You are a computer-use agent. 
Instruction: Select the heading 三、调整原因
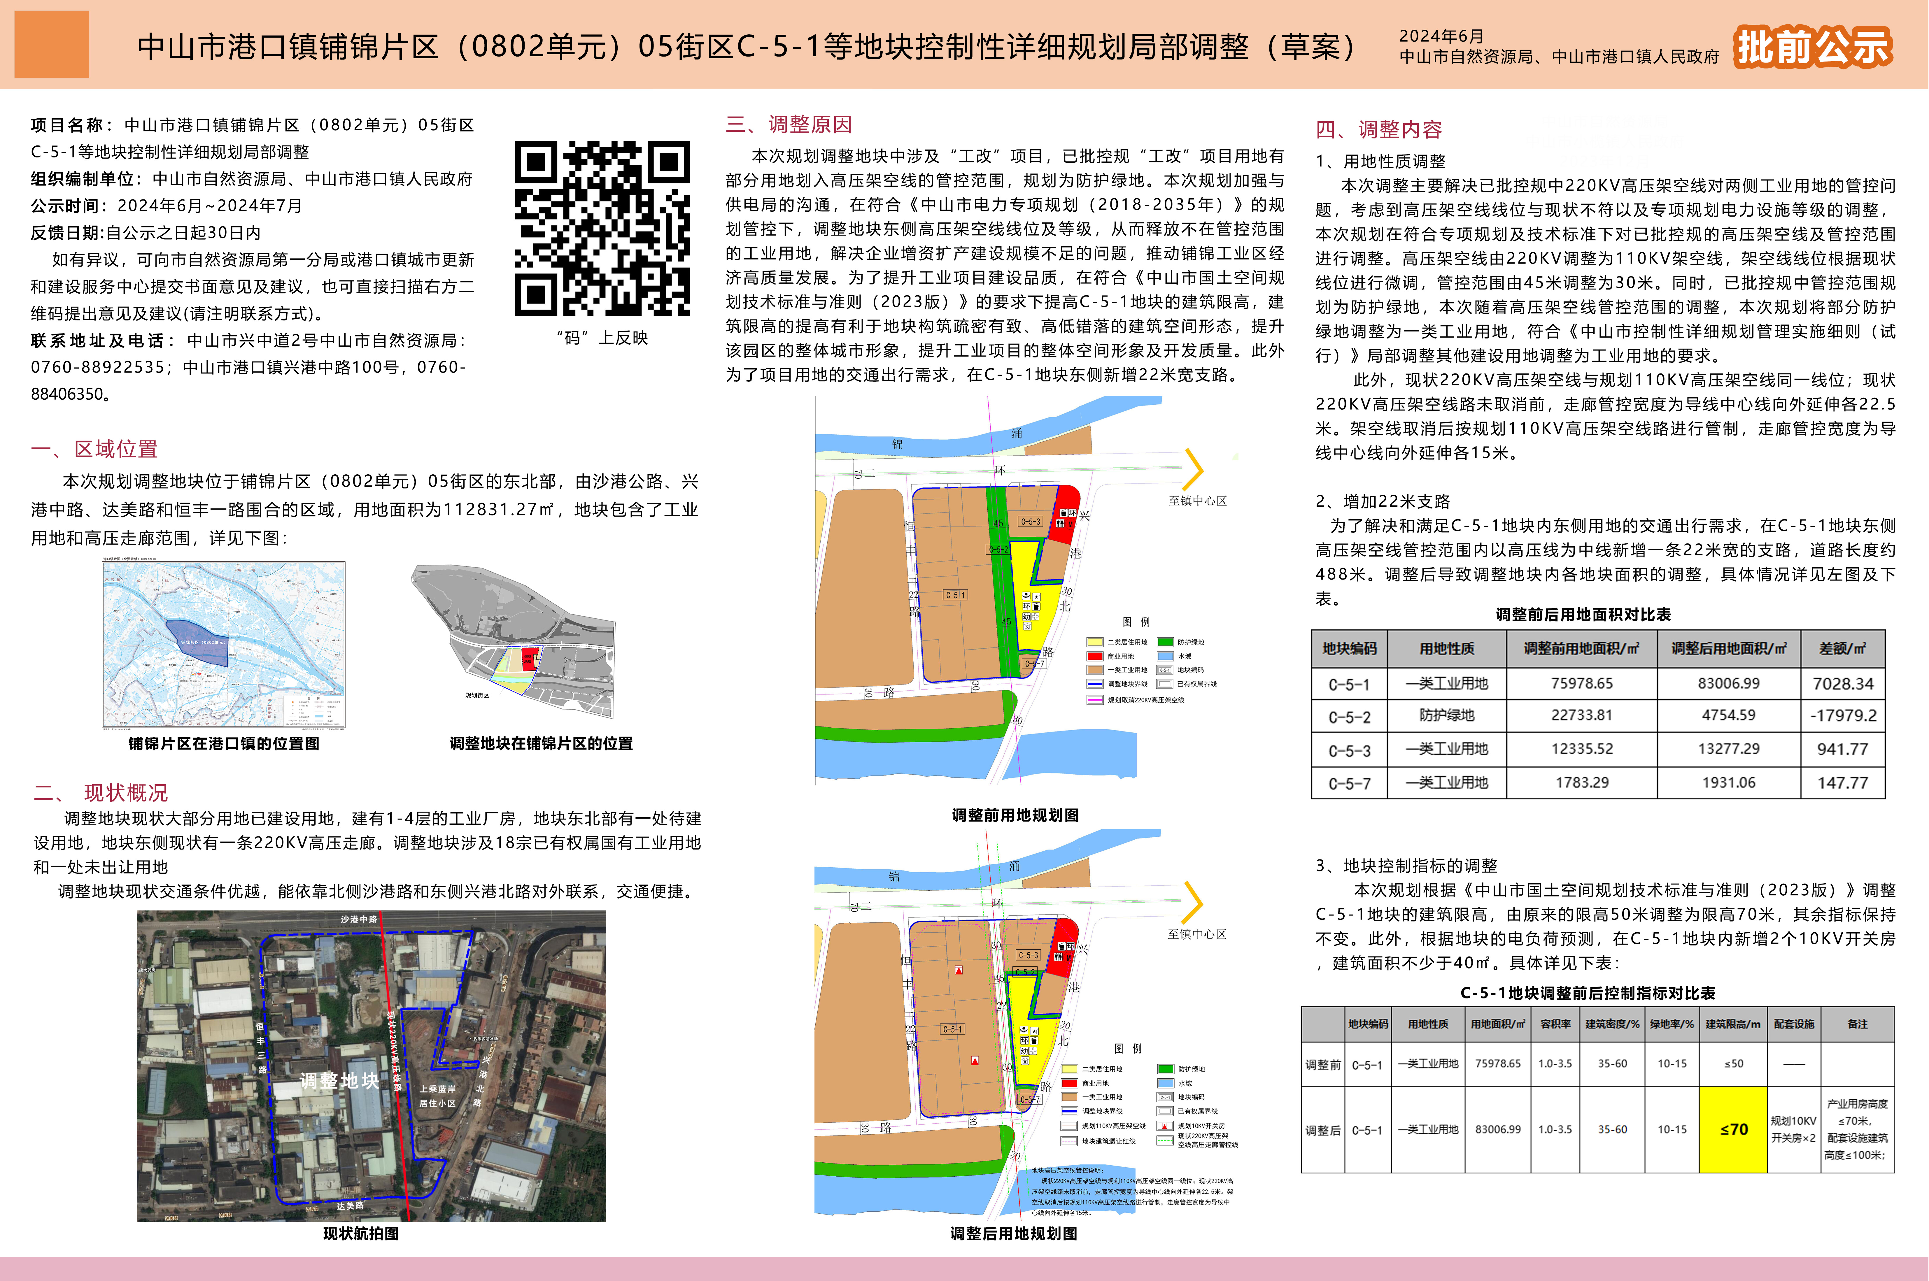coord(789,124)
